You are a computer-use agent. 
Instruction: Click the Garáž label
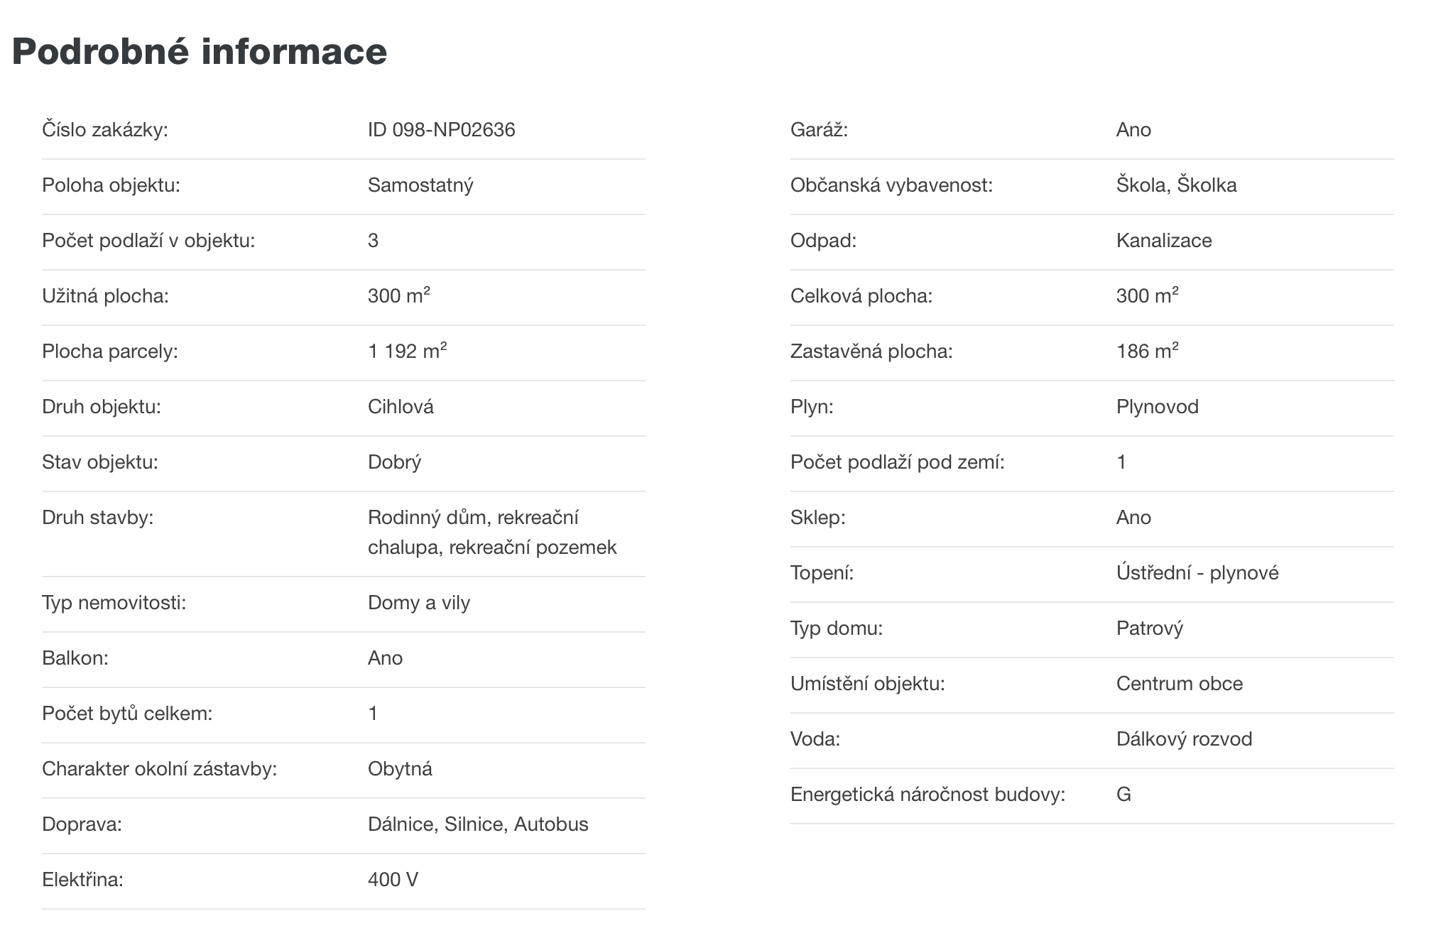click(x=819, y=130)
